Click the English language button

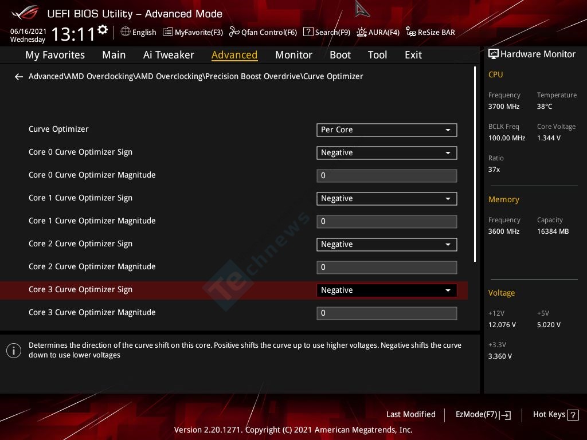tap(139, 32)
